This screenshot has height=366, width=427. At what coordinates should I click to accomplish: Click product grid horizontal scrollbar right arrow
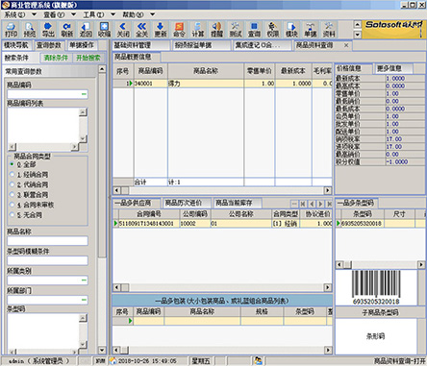(x=328, y=190)
